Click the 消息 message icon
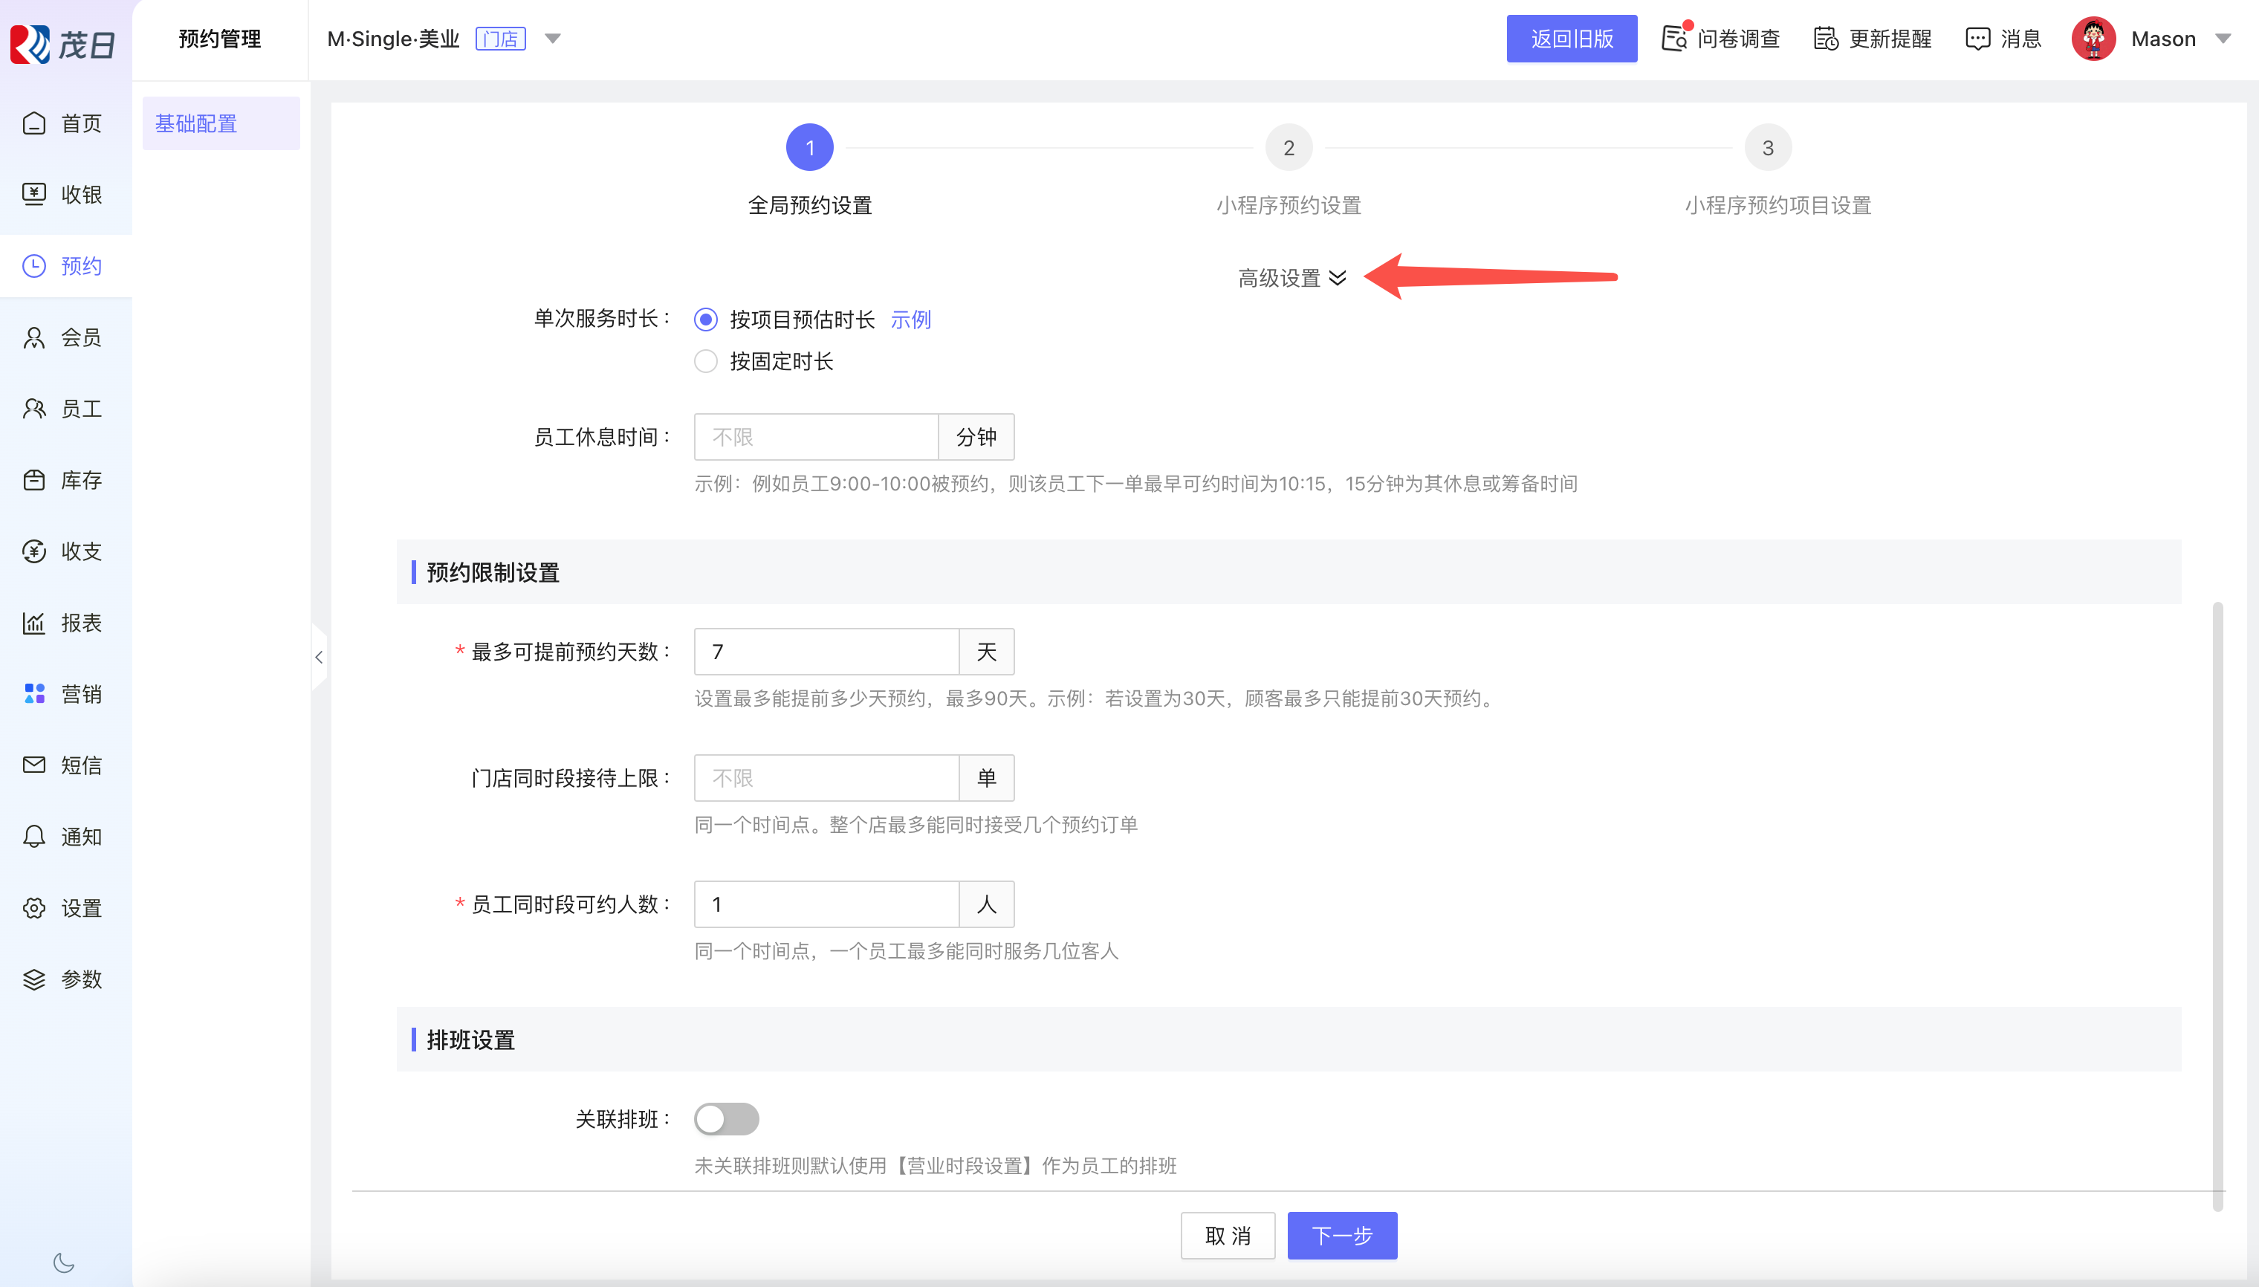 coord(1977,39)
